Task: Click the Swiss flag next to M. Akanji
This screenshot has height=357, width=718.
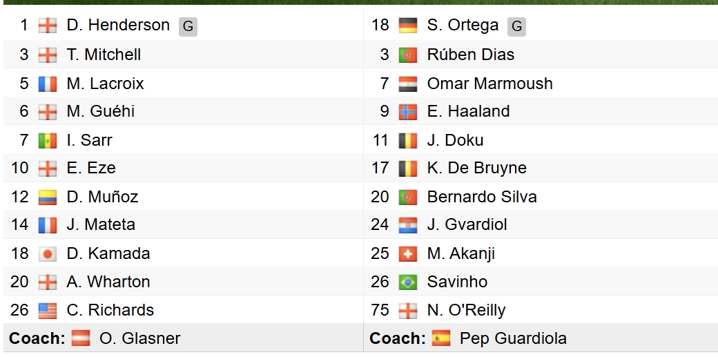Action: (x=407, y=254)
